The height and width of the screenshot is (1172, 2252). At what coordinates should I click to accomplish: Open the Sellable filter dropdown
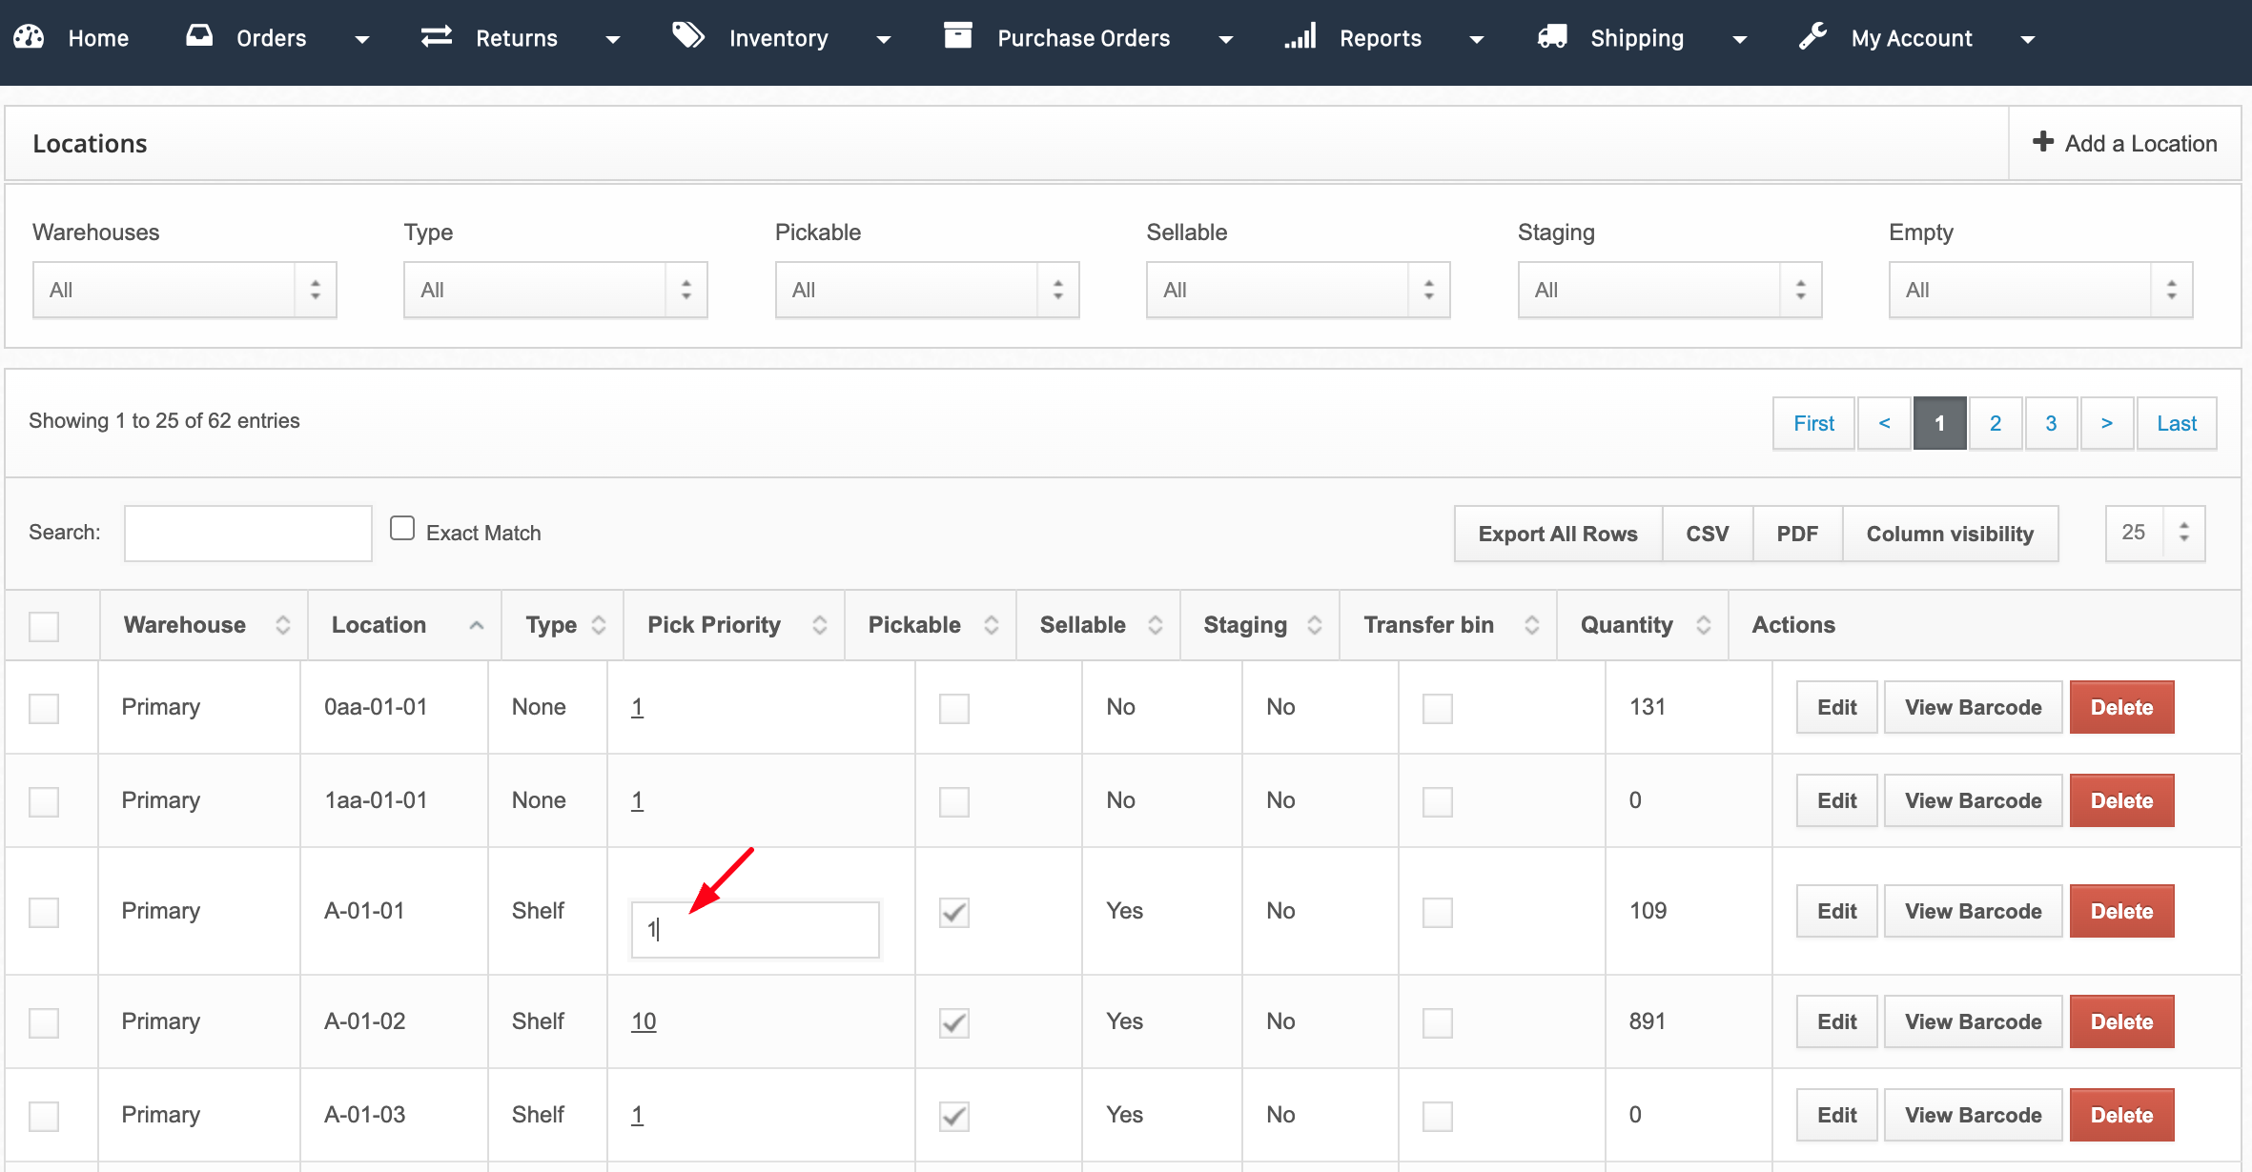[1298, 290]
